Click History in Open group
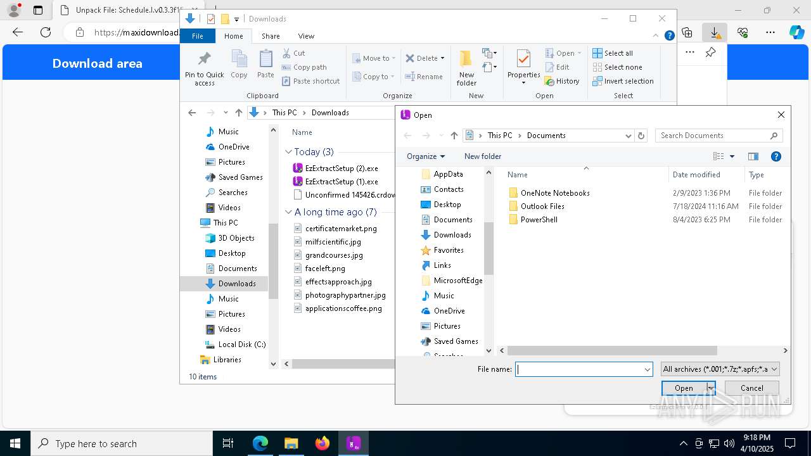Viewport: 811px width, 456px height. pyautogui.click(x=562, y=81)
